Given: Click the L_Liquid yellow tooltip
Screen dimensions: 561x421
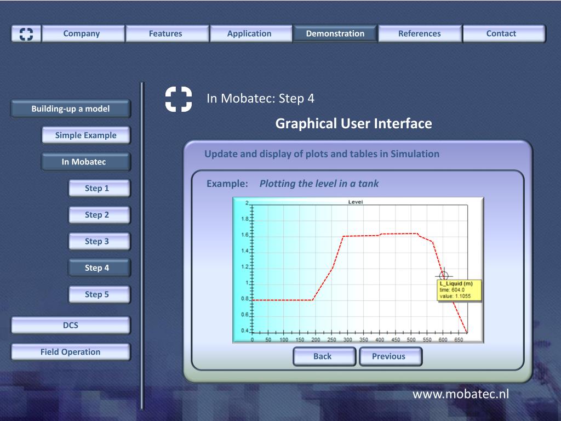Looking at the screenshot, I should pyautogui.click(x=460, y=291).
